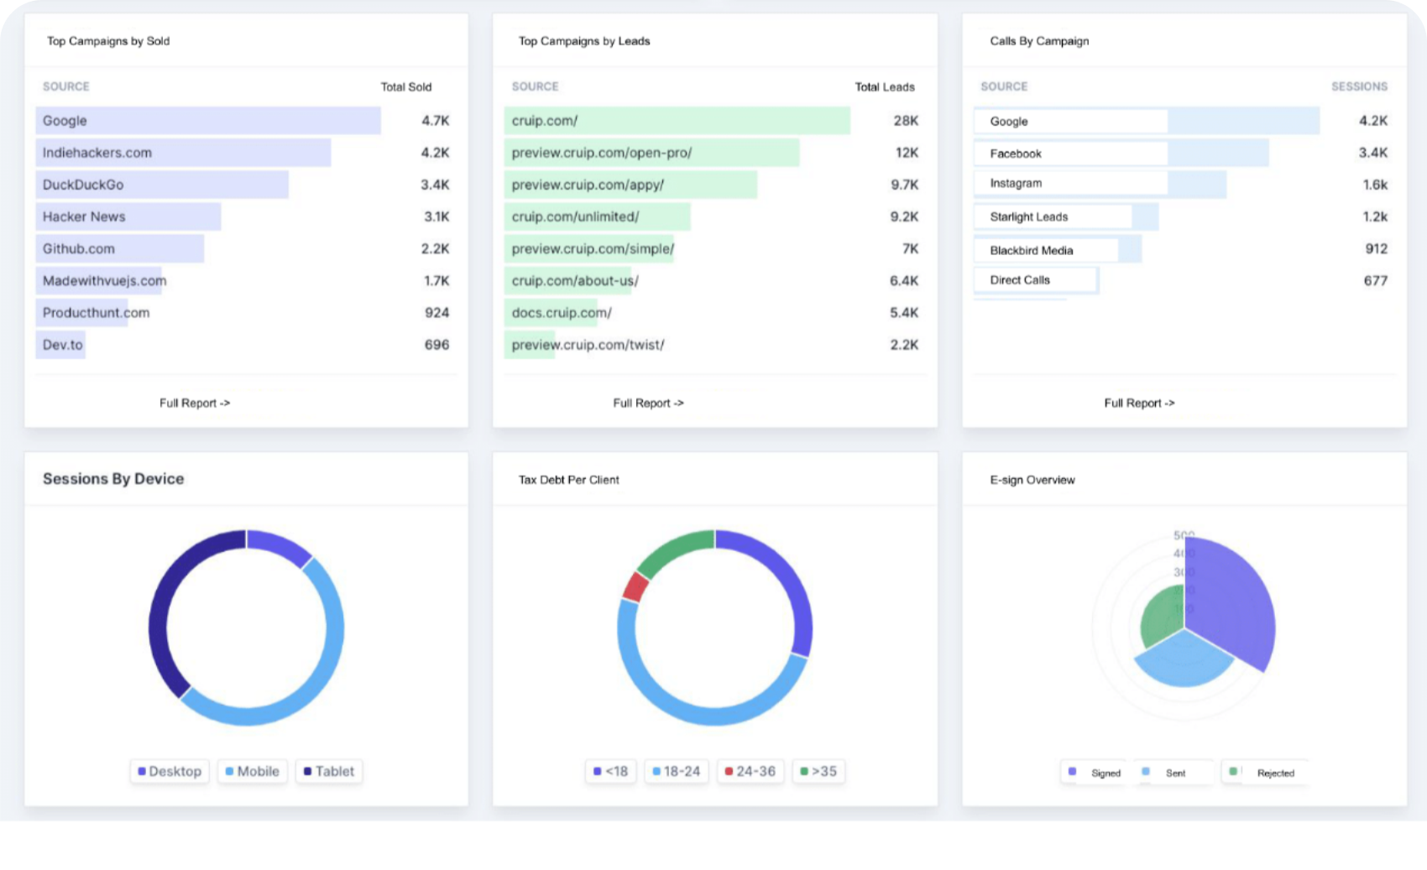
Task: Select the Instagram calls row
Action: 1184,184
